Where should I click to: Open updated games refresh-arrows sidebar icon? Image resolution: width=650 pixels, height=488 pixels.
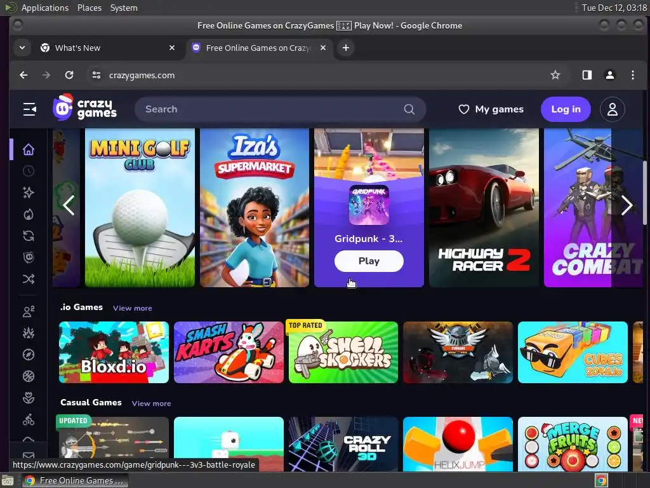click(29, 236)
